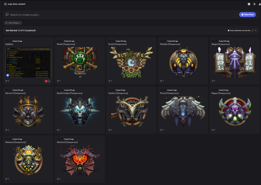Click the Mage spellbook crest image
The height and width of the screenshot is (185, 261).
click(x=234, y=62)
